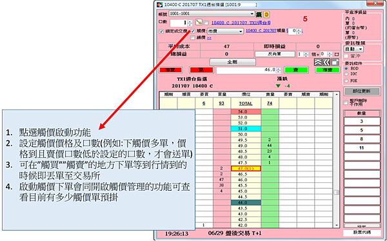
Task: Click the red buy button
Action: [201, 70]
